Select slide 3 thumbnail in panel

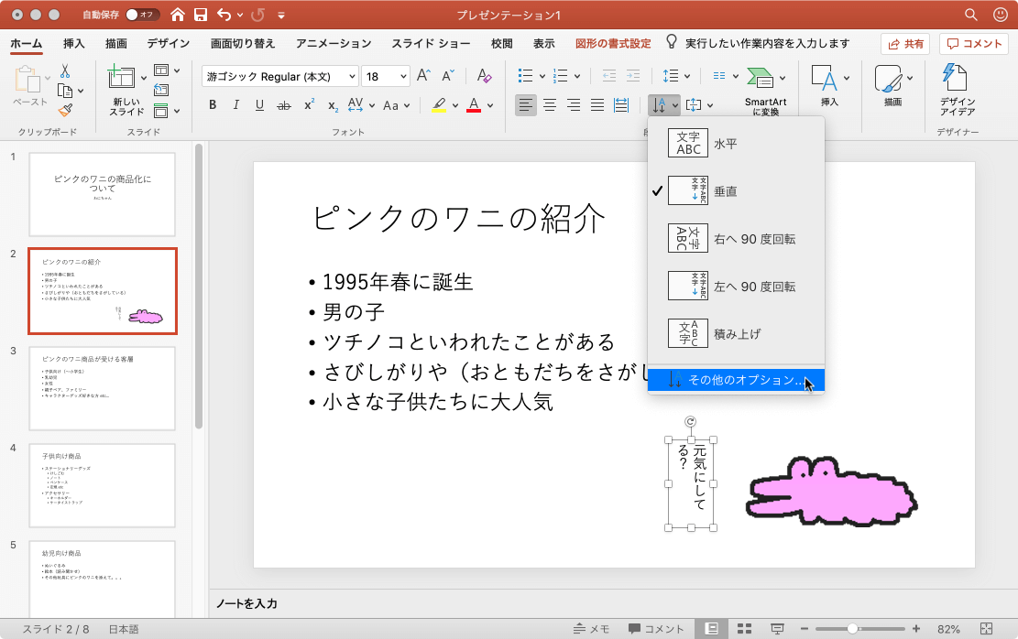pyautogui.click(x=102, y=388)
